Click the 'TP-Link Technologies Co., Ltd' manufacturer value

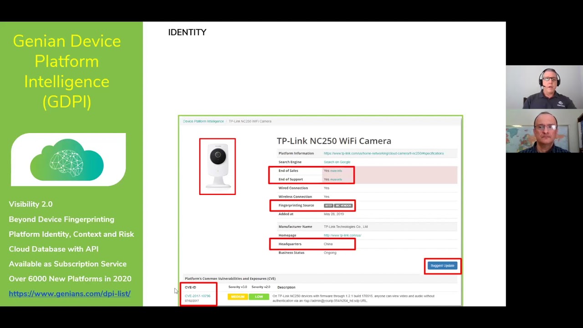tap(346, 227)
